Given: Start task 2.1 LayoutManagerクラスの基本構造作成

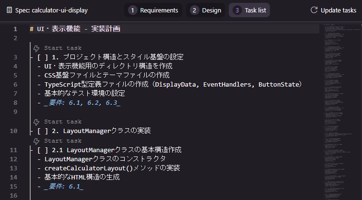Looking at the screenshot, I should tap(63, 141).
